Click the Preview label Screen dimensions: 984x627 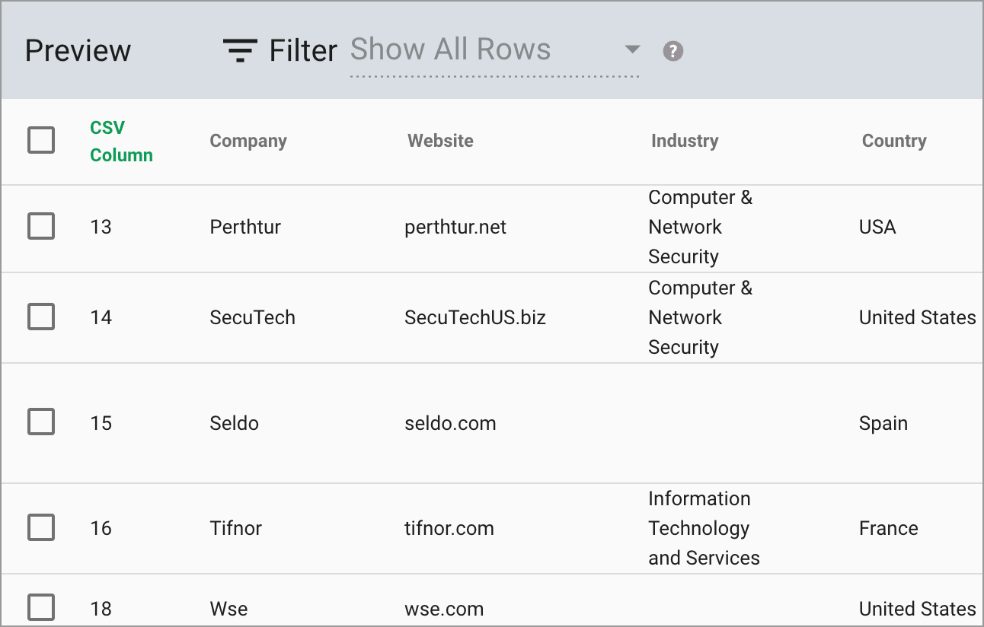[77, 49]
